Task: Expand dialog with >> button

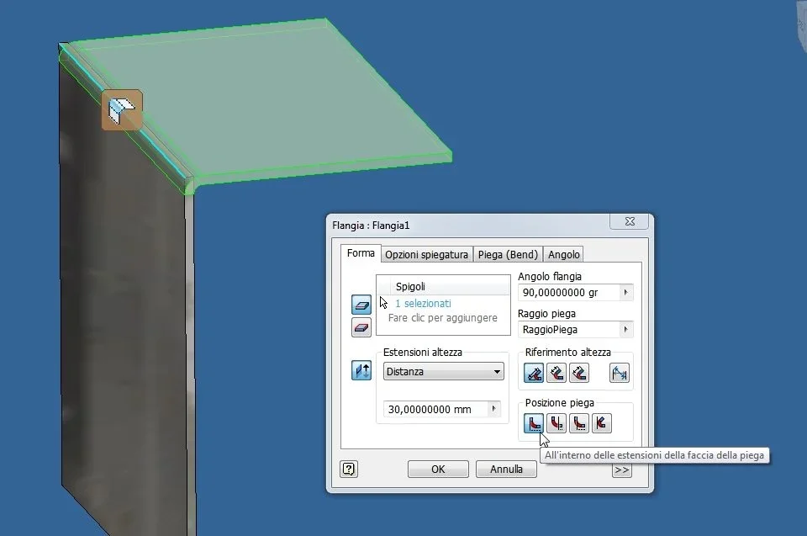Action: click(622, 470)
